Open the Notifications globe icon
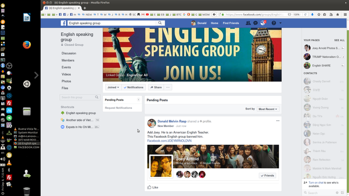349x196 pixels. pyautogui.click(x=263, y=23)
